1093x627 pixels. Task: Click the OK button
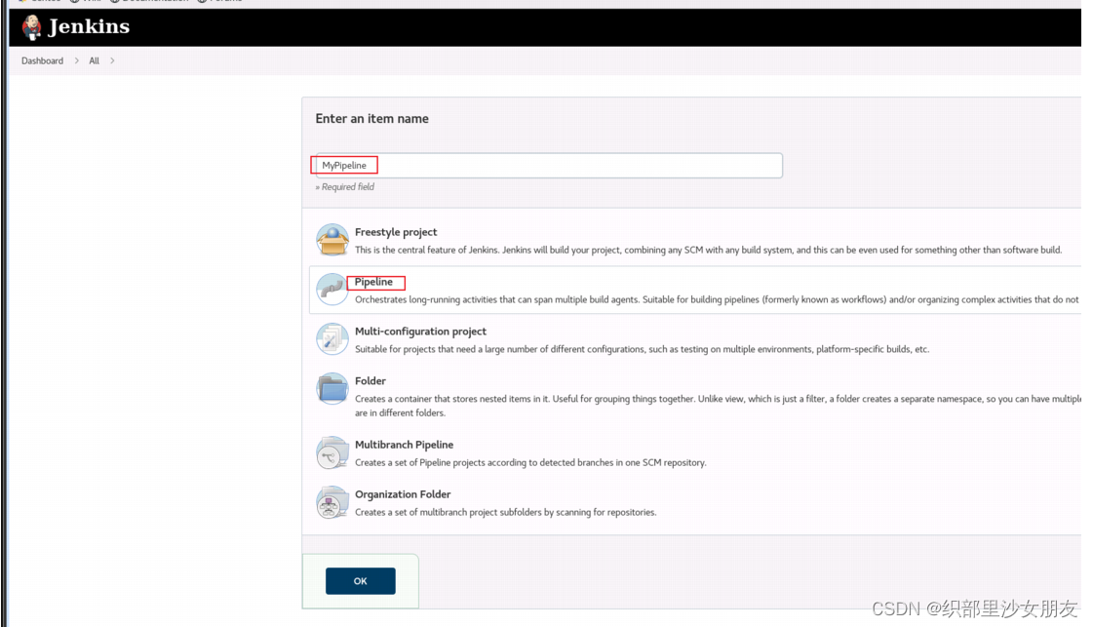coord(361,581)
